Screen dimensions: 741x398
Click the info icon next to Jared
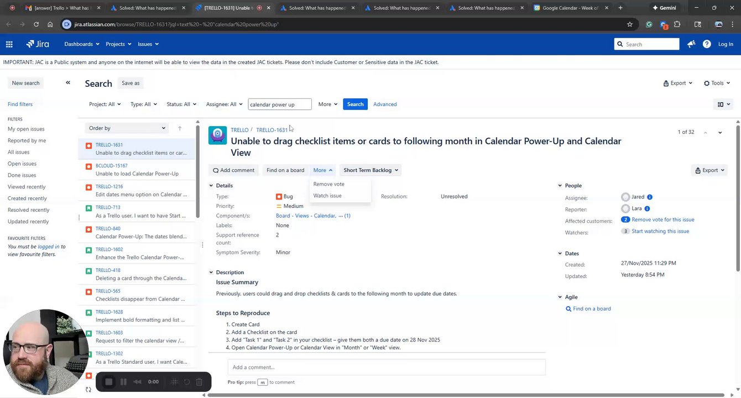coord(650,197)
